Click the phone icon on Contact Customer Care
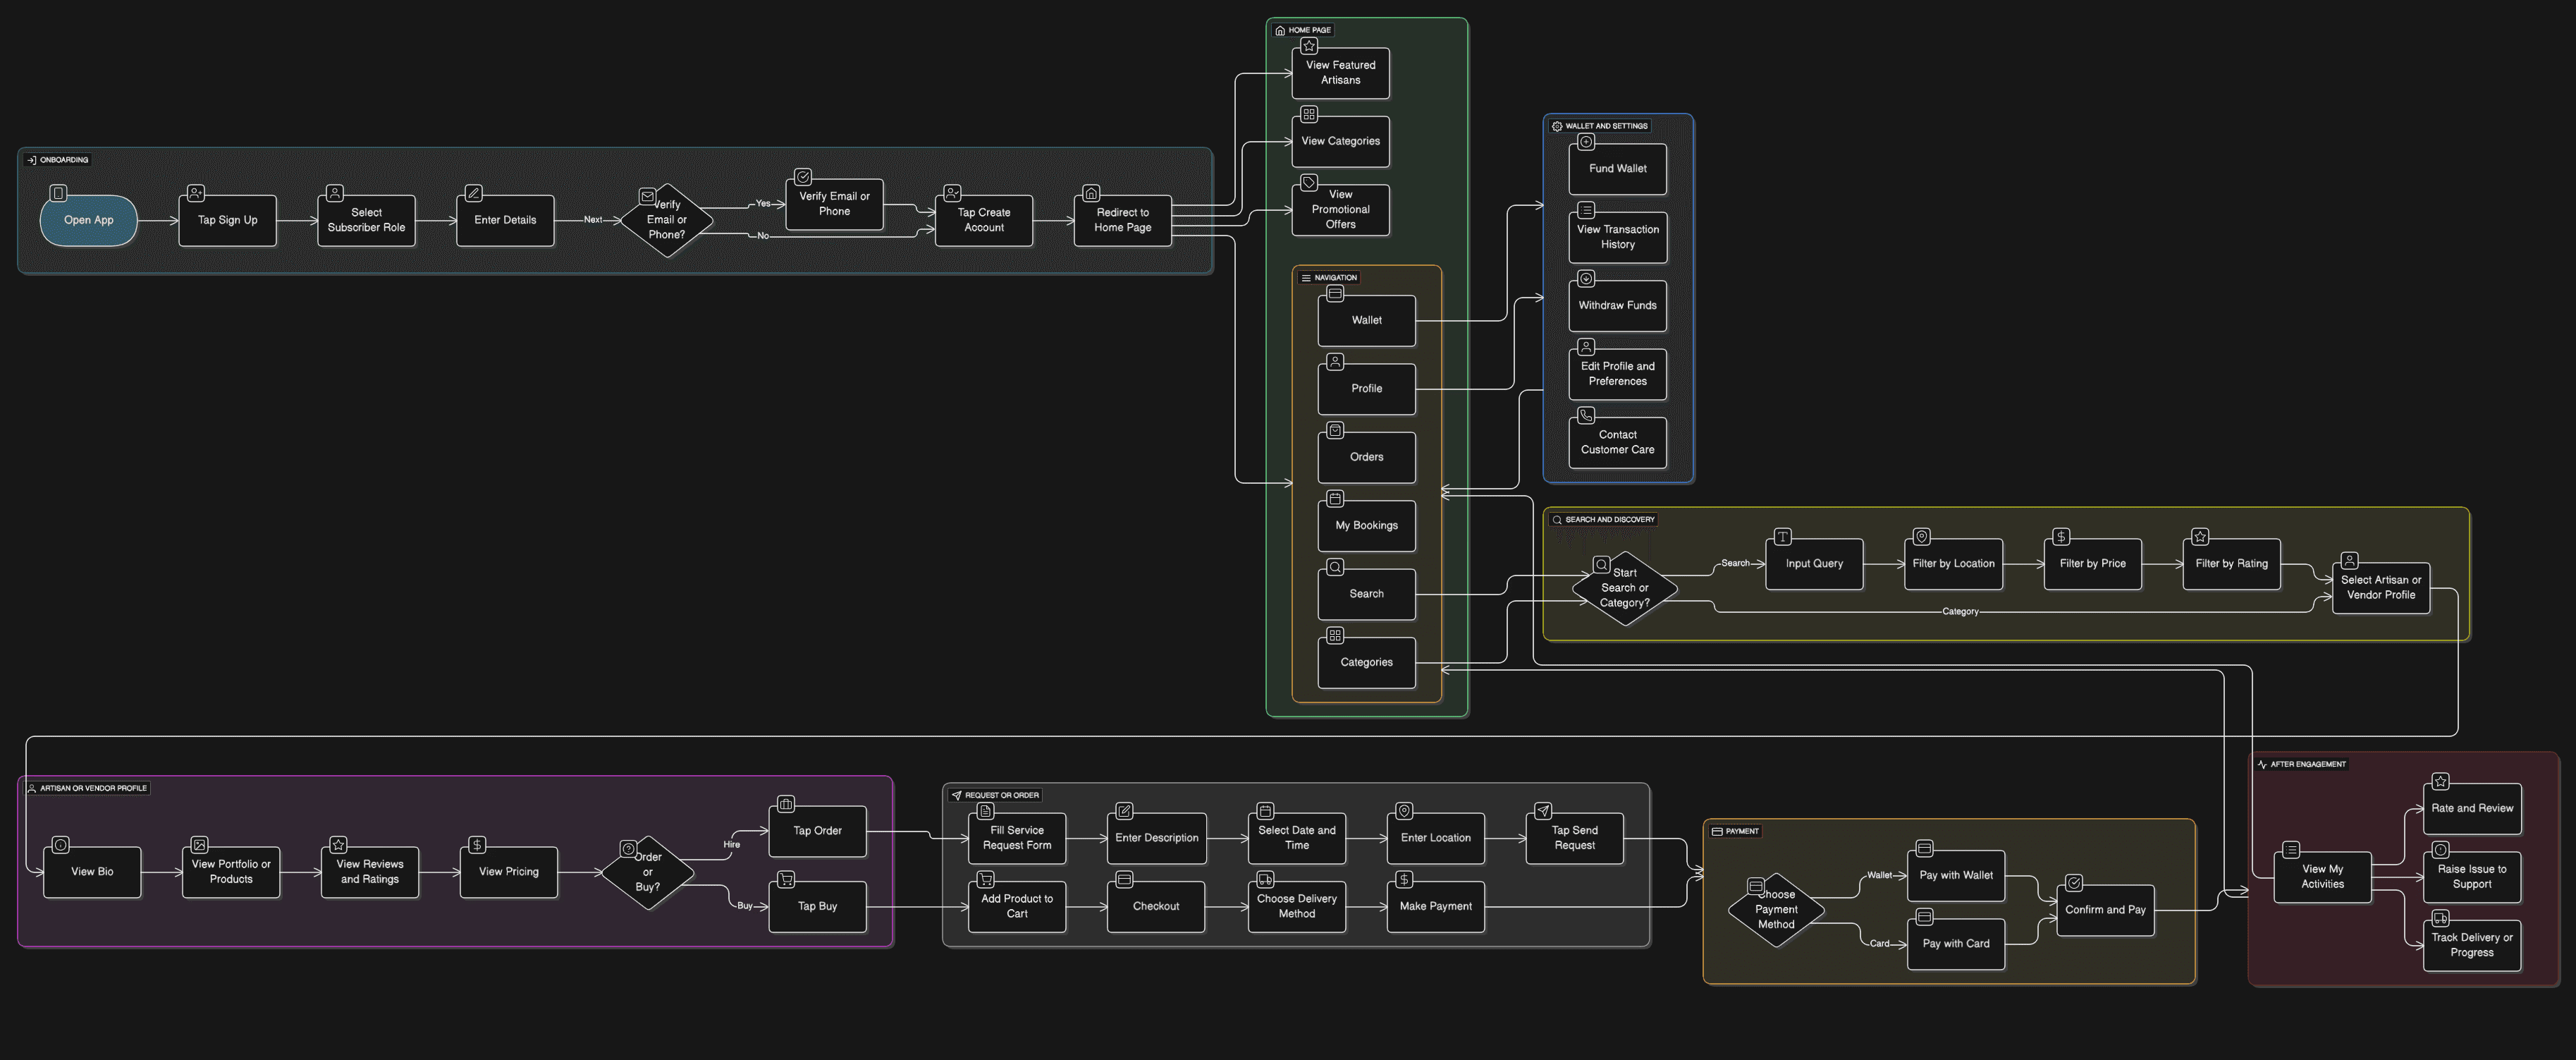The width and height of the screenshot is (2576, 1060). coord(1586,415)
